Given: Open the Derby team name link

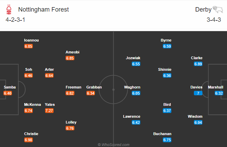Looking at the screenshot, I should 203,10.
